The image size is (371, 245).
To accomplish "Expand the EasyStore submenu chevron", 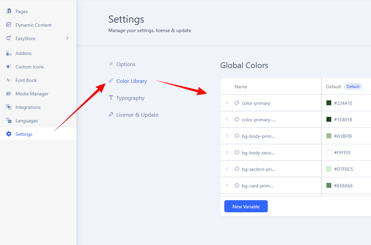I will tap(67, 38).
